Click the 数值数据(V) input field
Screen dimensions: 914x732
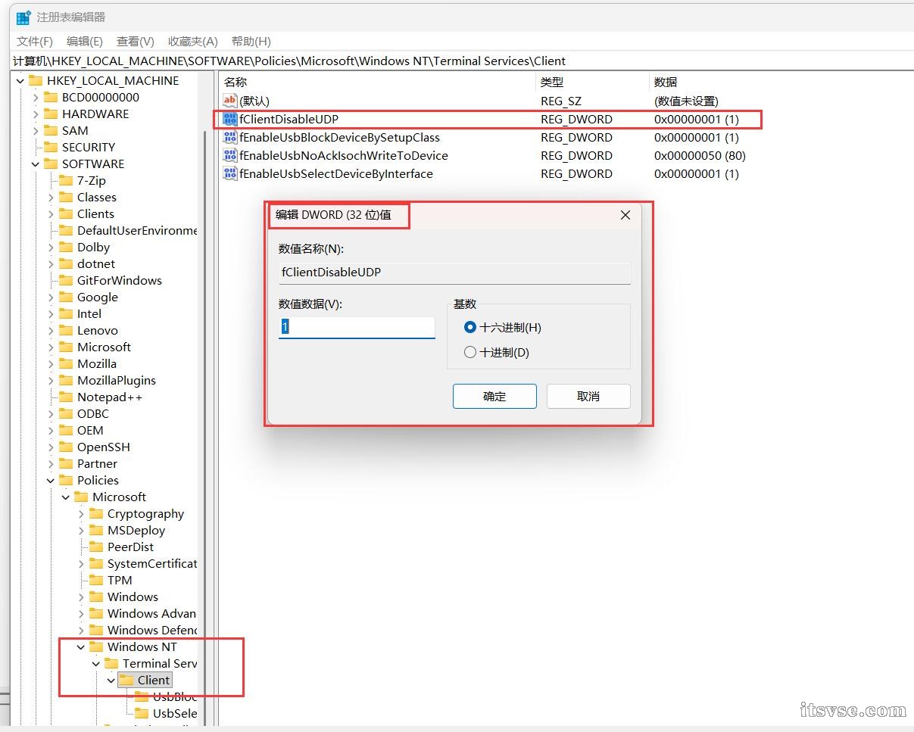click(357, 327)
